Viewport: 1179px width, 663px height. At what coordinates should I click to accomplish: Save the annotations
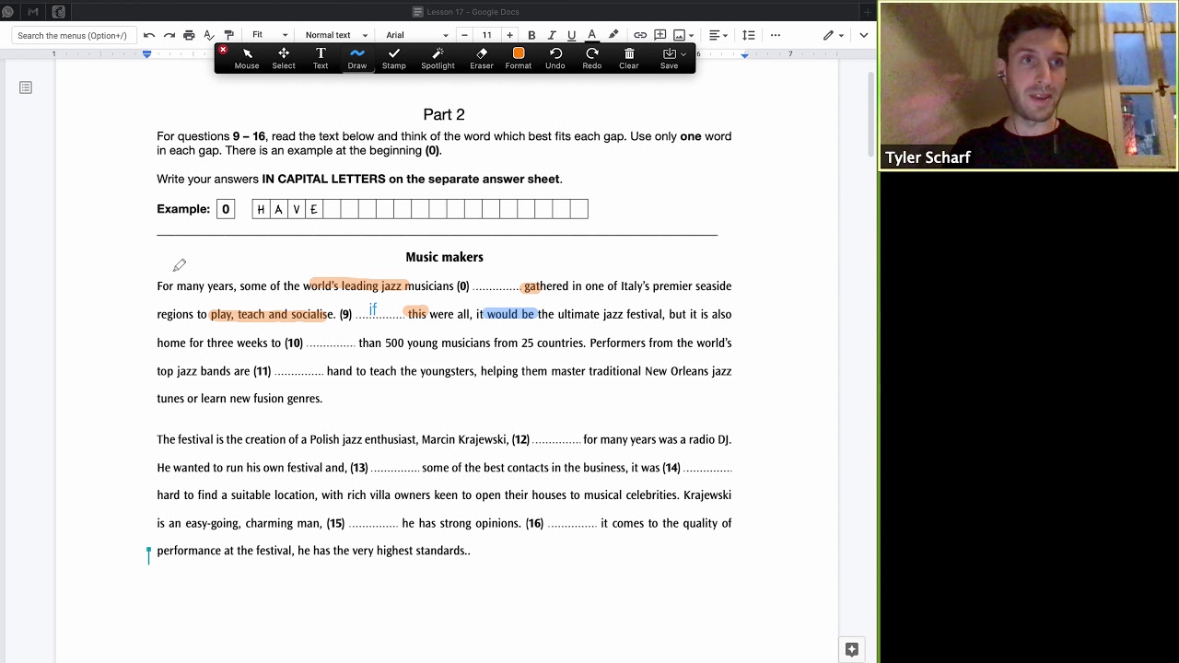click(669, 58)
